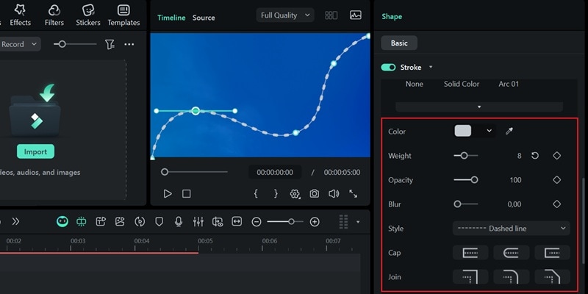Stop the preview playback
This screenshot has height=294, width=588.
(187, 193)
